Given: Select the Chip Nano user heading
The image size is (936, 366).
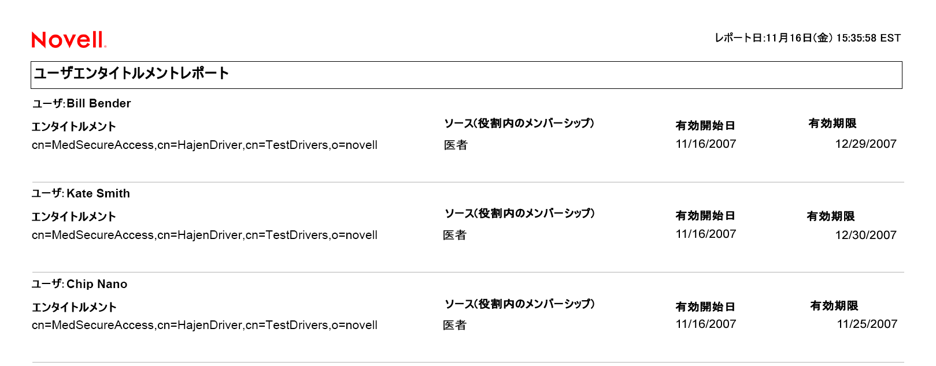Looking at the screenshot, I should coord(80,284).
